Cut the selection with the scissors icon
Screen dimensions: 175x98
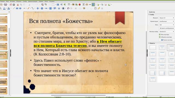pos(18,5)
